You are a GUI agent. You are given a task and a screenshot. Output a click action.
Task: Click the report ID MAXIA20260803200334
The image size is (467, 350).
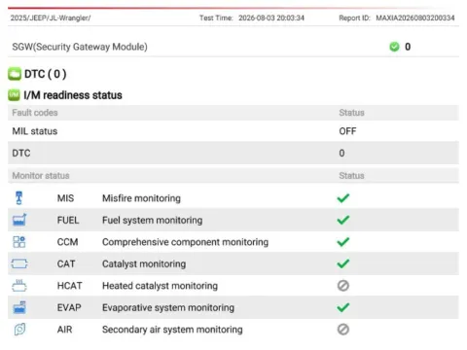click(415, 17)
